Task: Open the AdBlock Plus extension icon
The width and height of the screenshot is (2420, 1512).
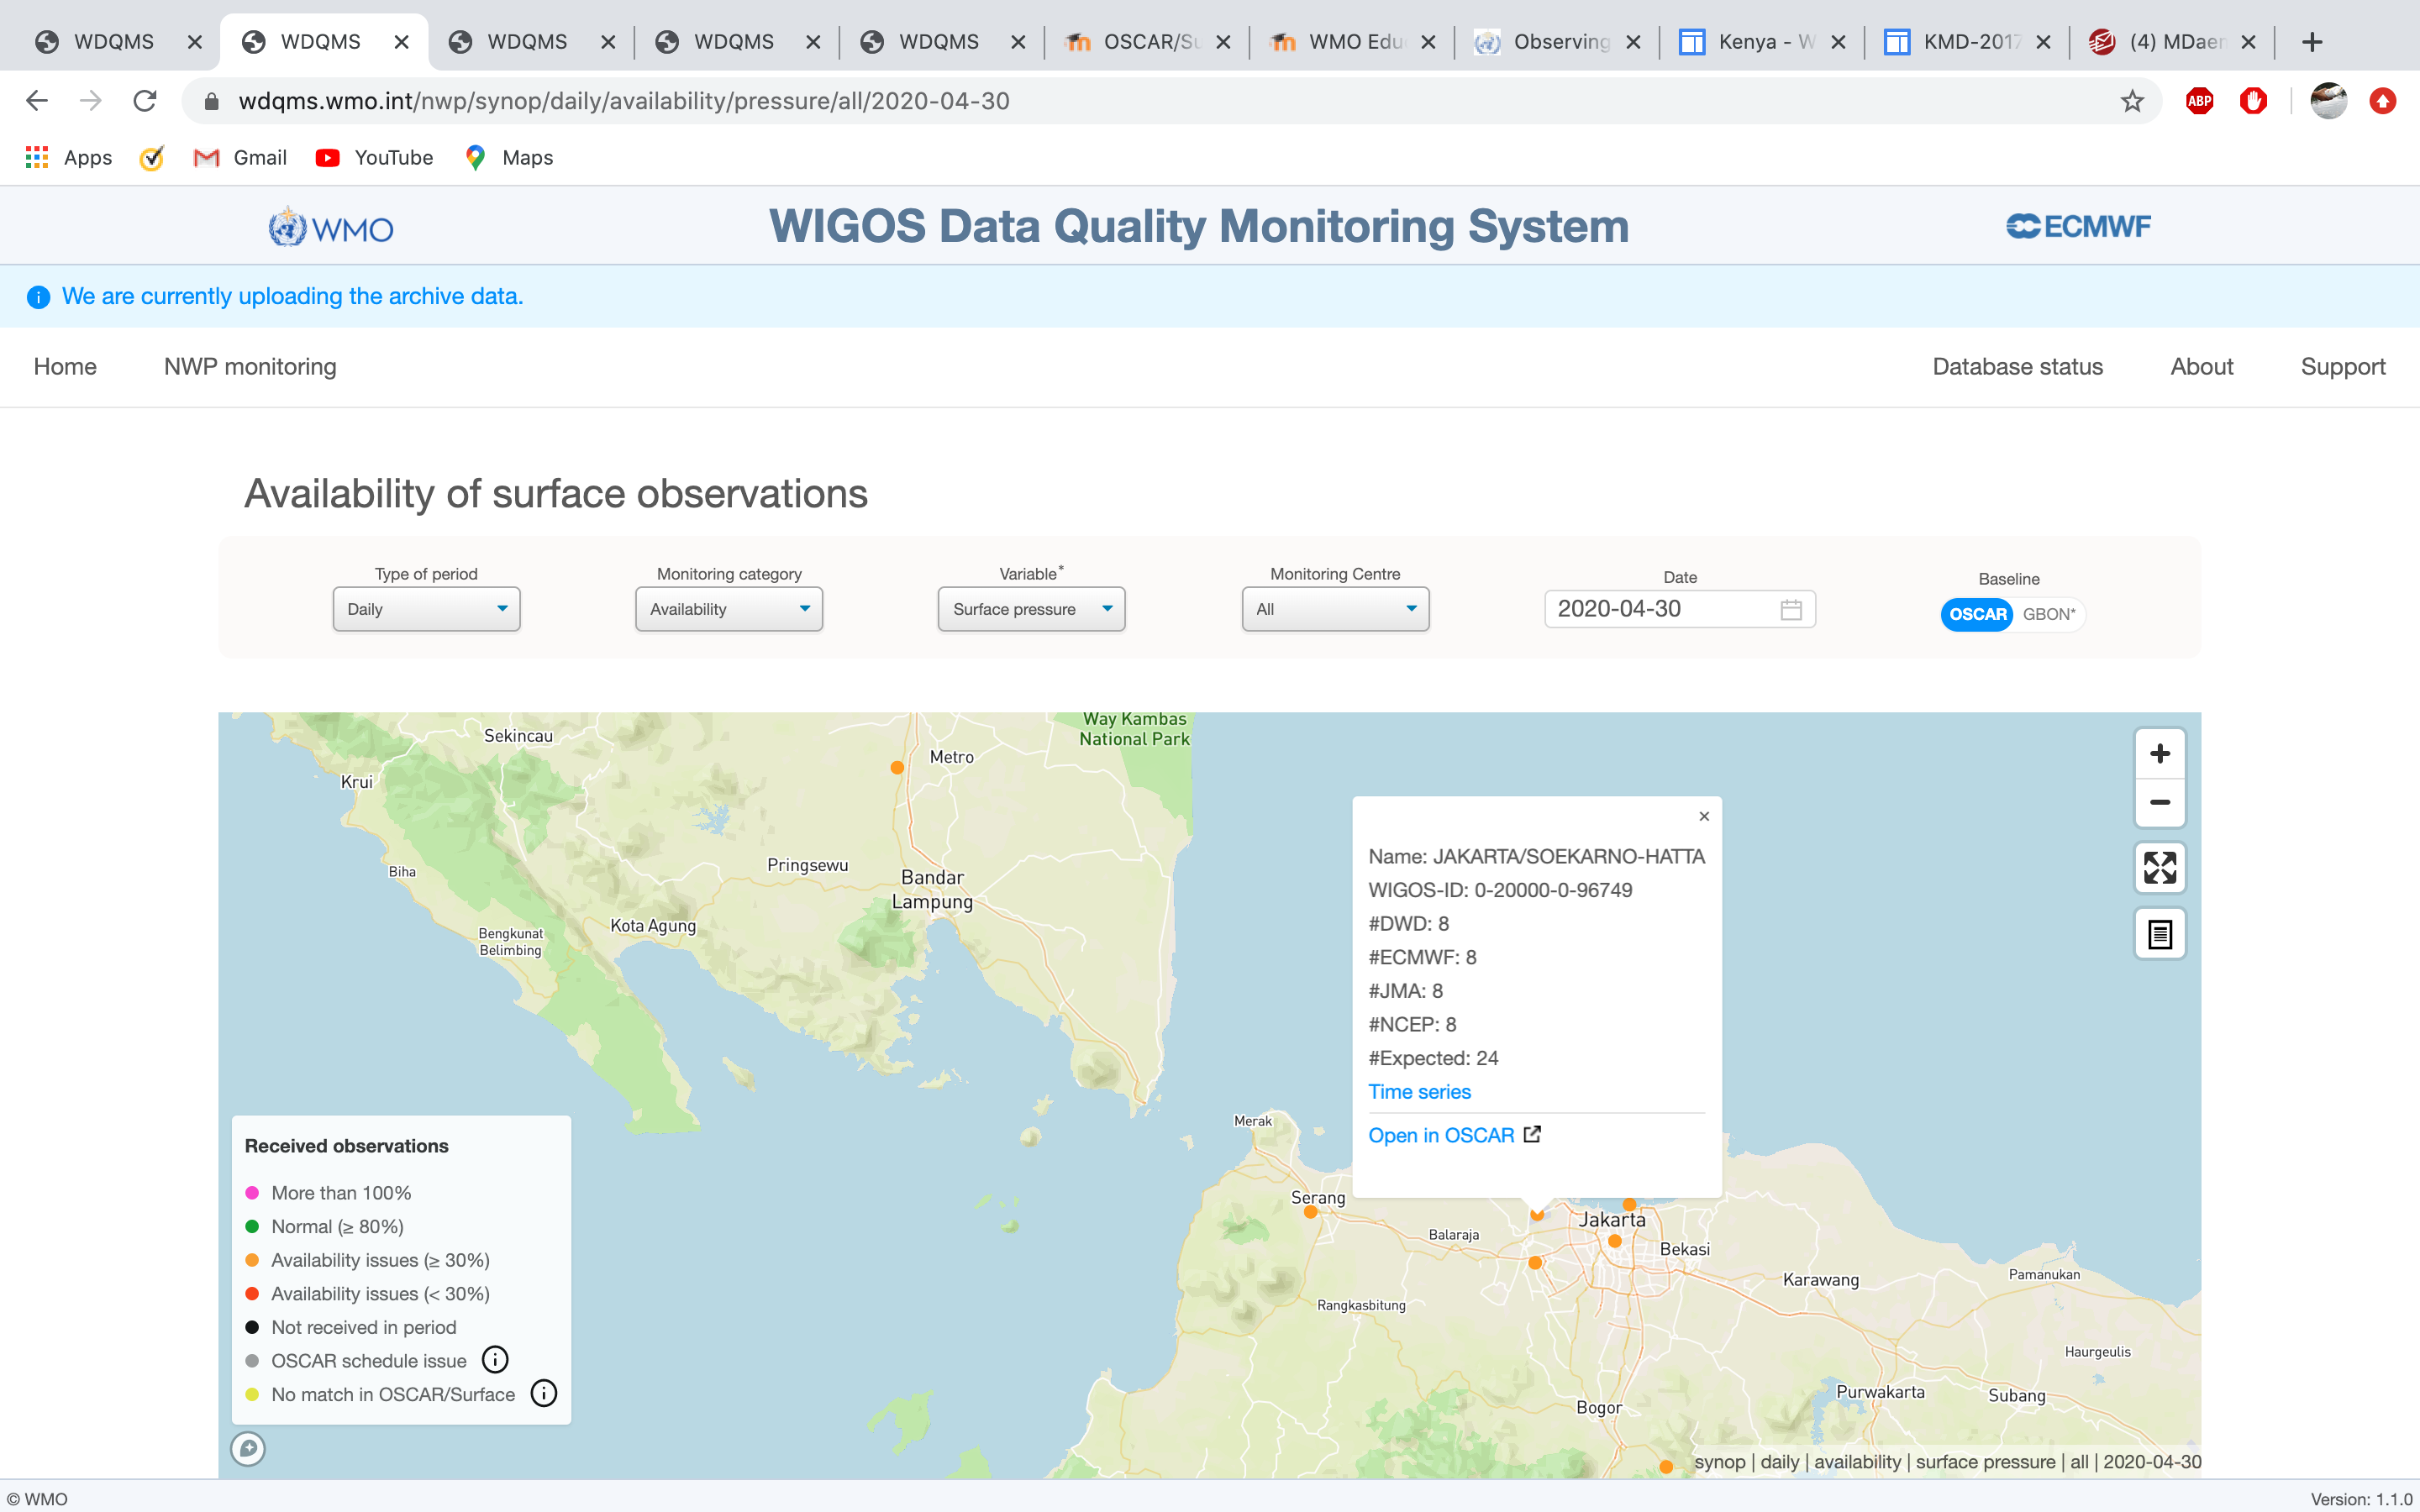Action: pyautogui.click(x=2199, y=101)
